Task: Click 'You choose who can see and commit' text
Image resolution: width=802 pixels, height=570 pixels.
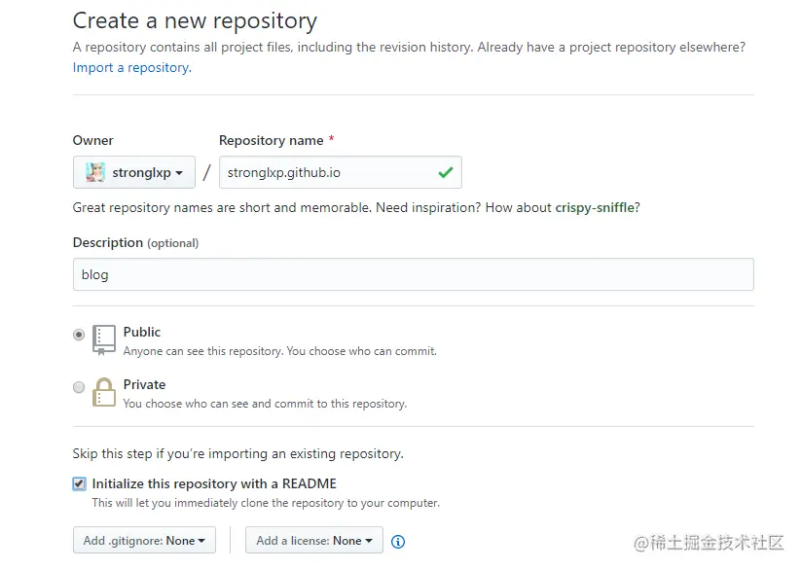Action: tap(265, 404)
